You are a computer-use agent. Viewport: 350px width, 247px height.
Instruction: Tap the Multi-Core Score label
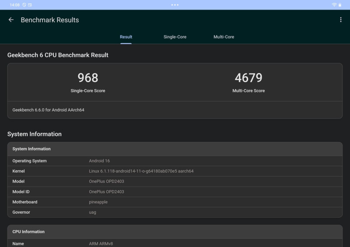tap(248, 90)
